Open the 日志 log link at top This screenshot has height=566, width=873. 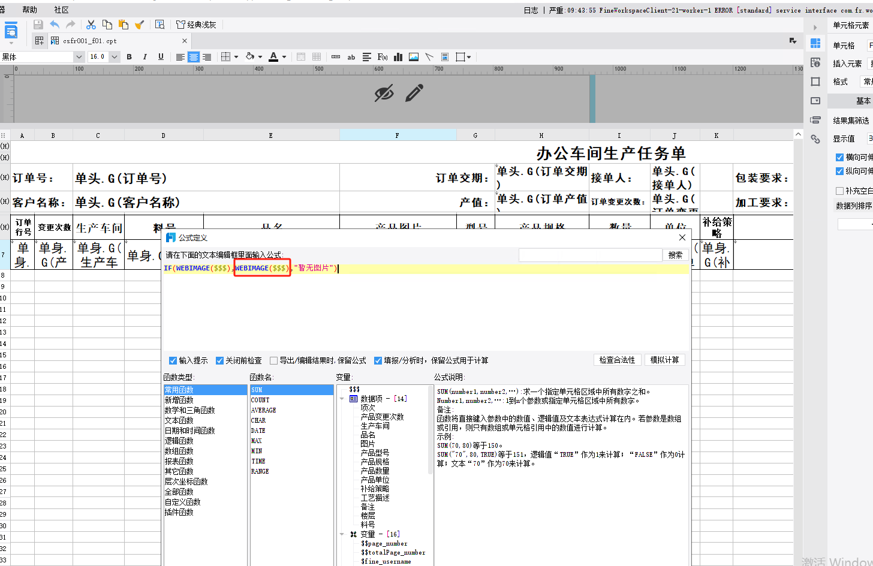click(x=531, y=10)
